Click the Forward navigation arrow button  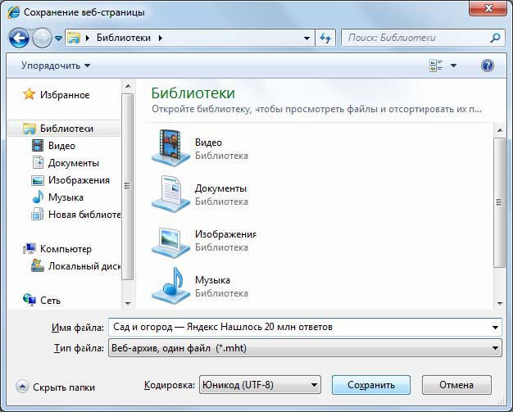point(42,38)
